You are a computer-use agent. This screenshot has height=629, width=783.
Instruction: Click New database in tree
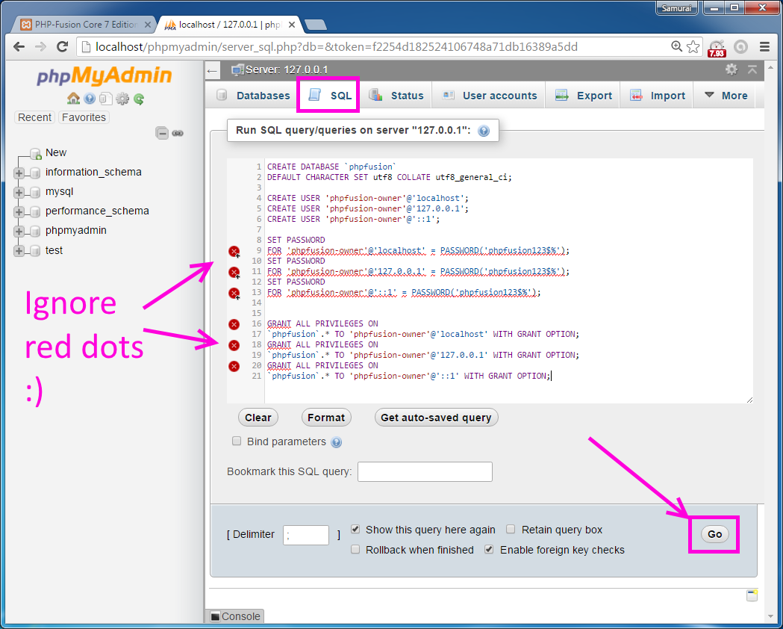click(56, 152)
